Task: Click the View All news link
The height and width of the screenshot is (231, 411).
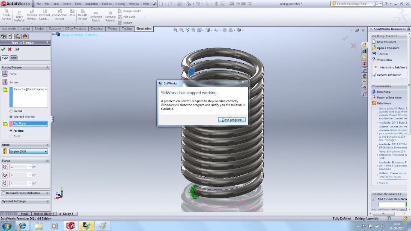Action: (384, 183)
